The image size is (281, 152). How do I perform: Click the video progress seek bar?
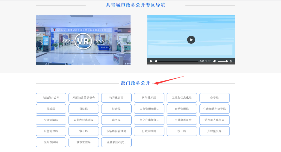coord(177,61)
